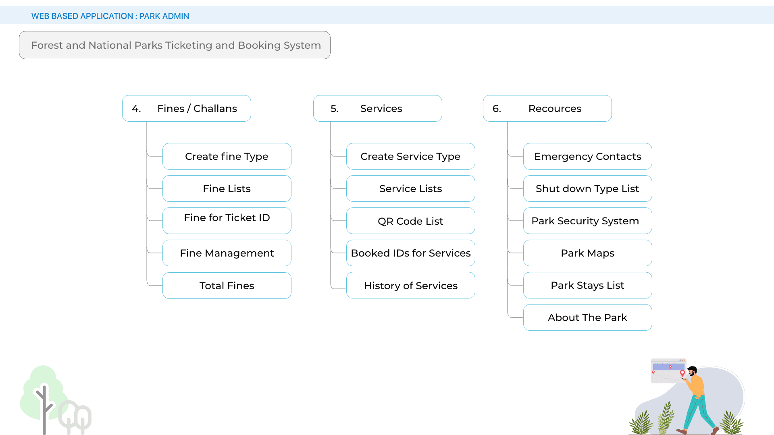Click Create Service Type box
774x435 pixels.
(x=410, y=156)
